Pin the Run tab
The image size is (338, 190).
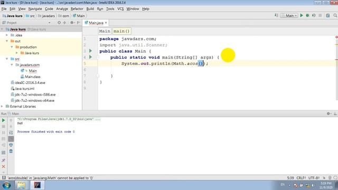(x=4, y=160)
